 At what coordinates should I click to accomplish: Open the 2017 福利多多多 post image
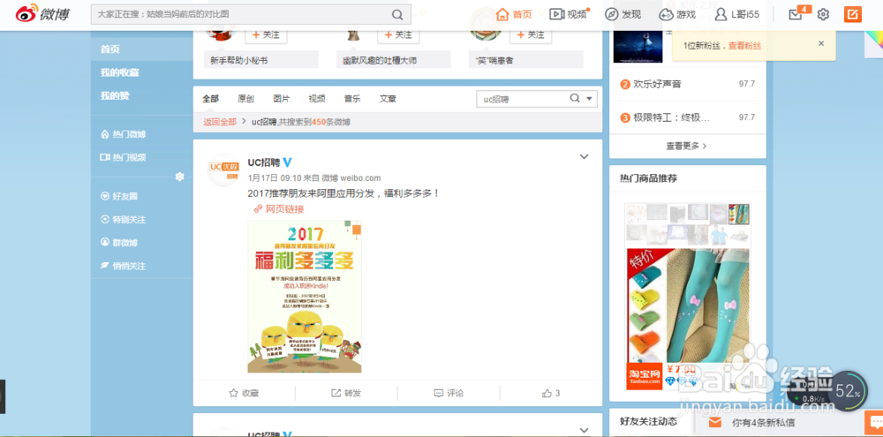pyautogui.click(x=305, y=297)
